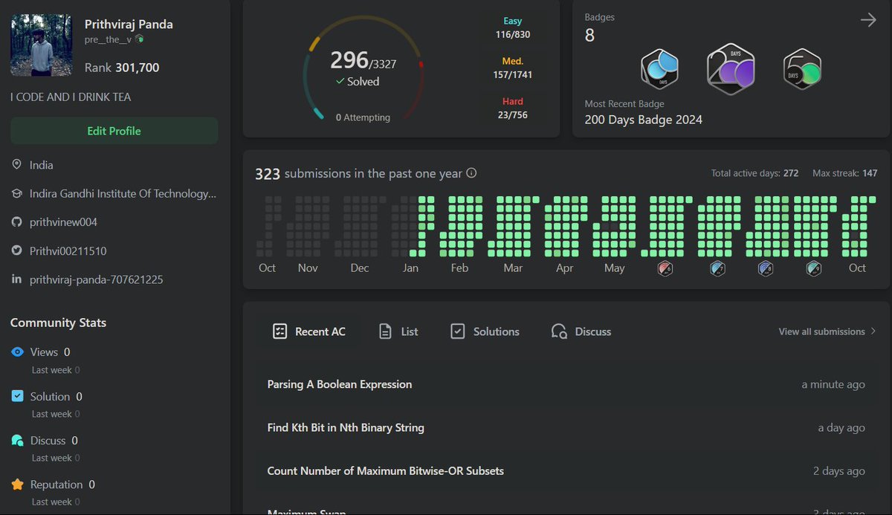
Task: Click the name Prithviraj Panda
Action: tap(129, 24)
